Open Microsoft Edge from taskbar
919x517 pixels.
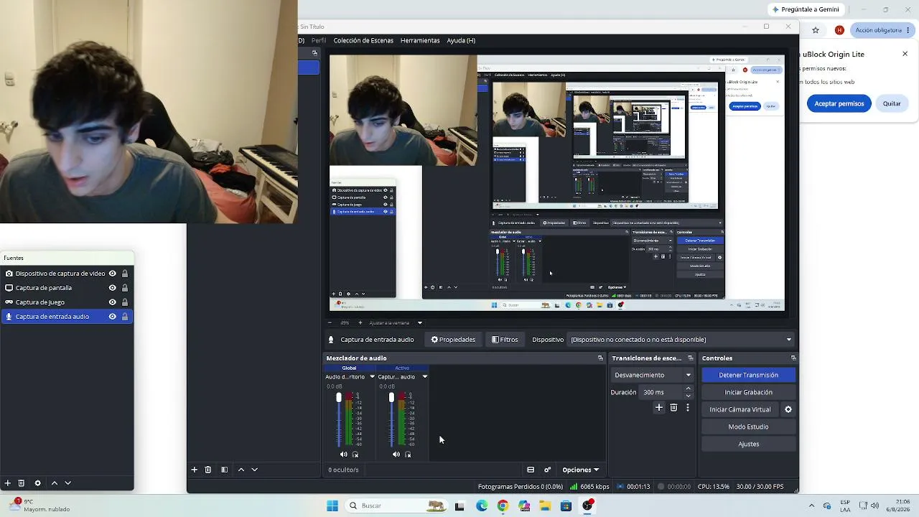481,506
